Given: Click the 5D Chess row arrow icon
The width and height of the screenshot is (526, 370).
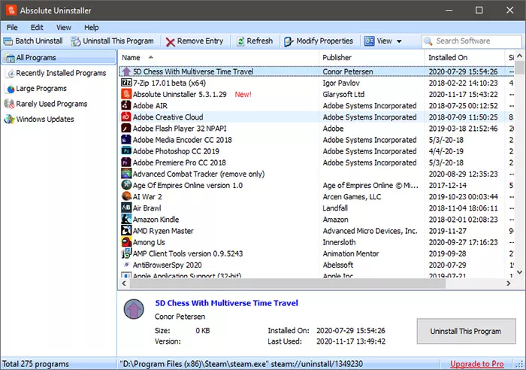Looking at the screenshot, I should (126, 71).
